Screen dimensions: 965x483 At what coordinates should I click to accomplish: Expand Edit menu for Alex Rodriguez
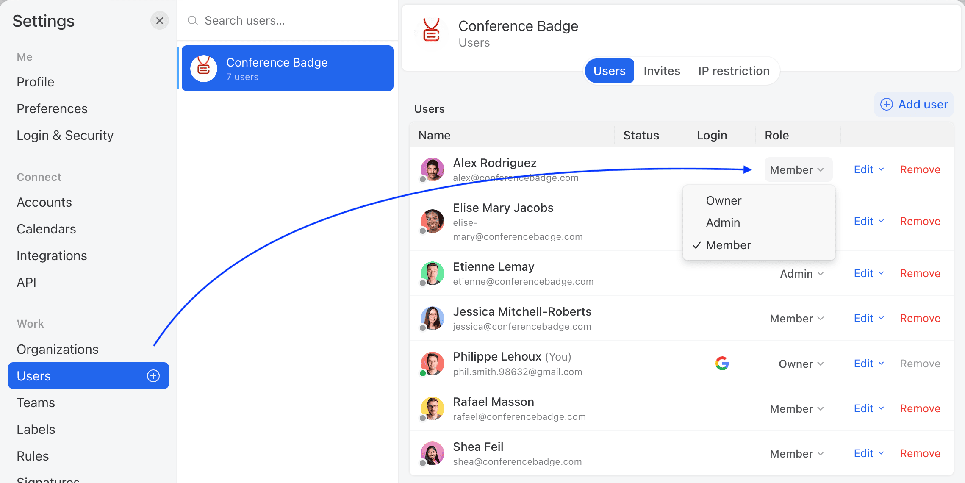coord(869,169)
